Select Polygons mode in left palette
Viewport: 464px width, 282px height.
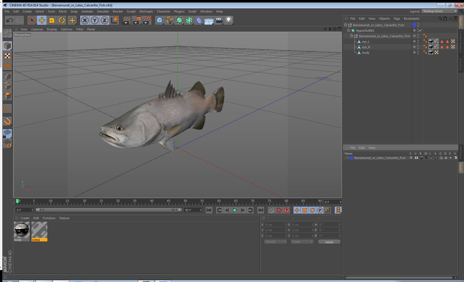click(x=7, y=96)
